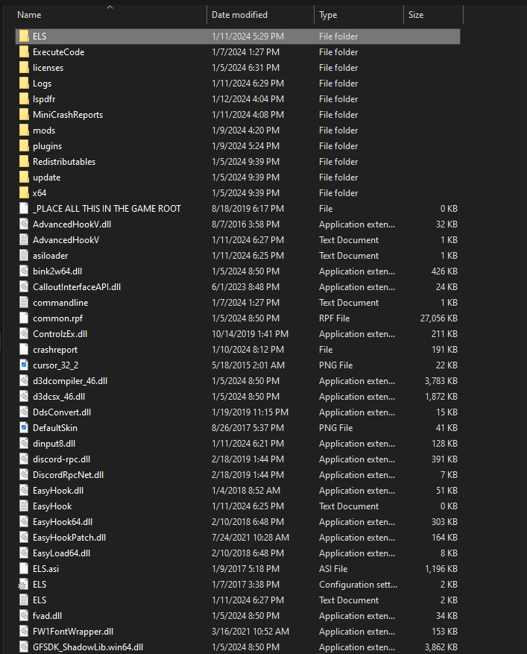Click the EasyHook text document icon

tap(24, 506)
